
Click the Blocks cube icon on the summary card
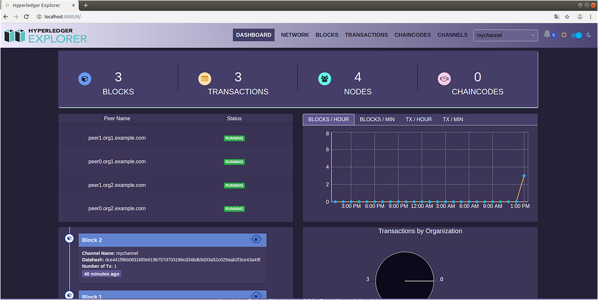click(x=85, y=79)
